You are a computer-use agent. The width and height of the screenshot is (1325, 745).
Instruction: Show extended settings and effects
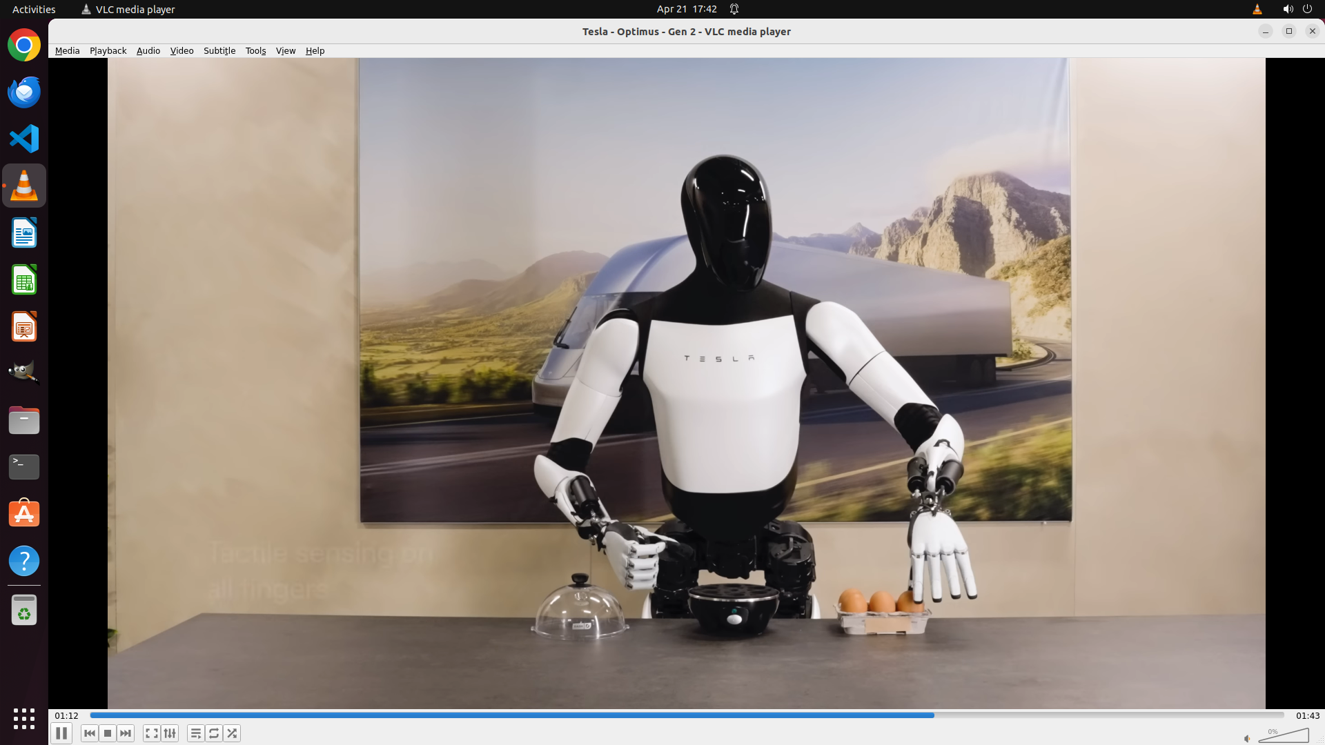[x=170, y=733]
